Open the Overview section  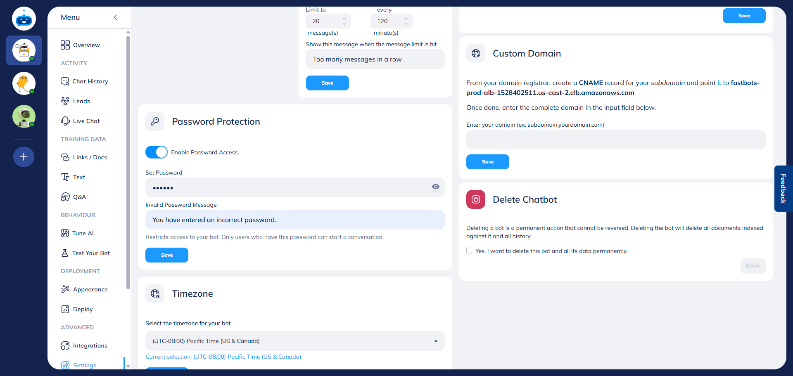(x=86, y=45)
